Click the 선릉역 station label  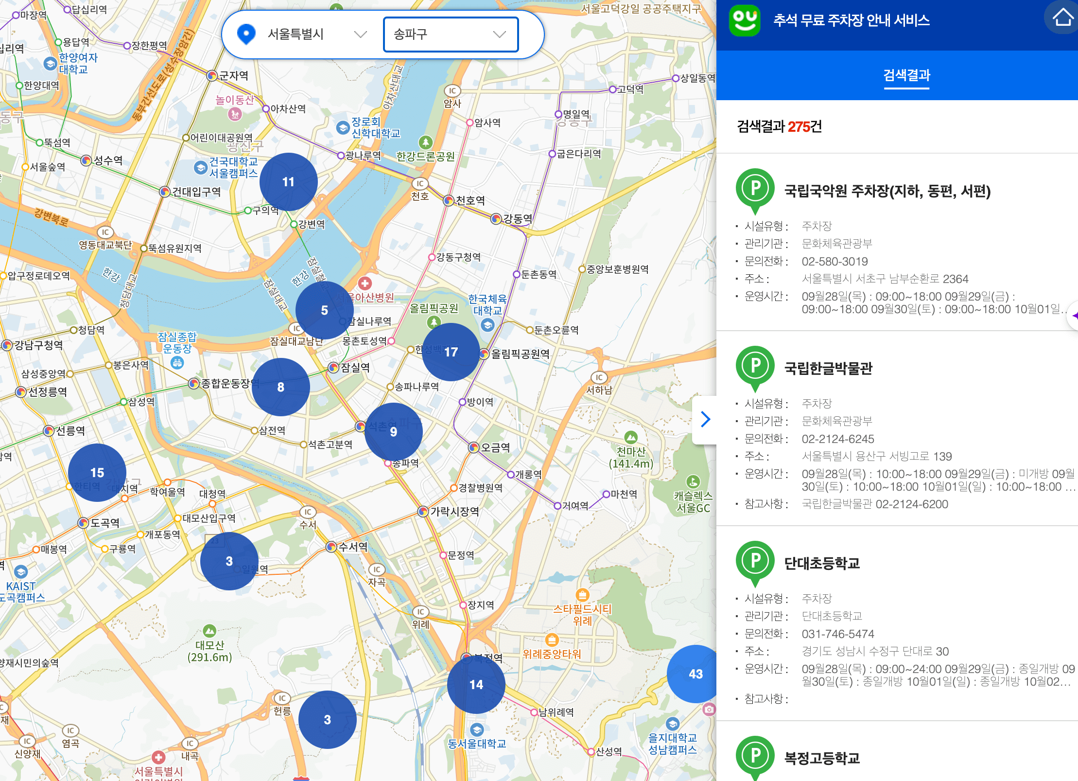pyautogui.click(x=70, y=431)
